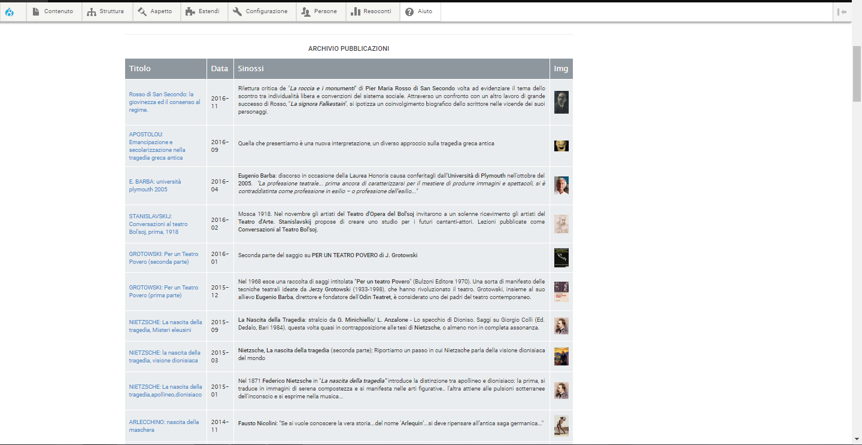Screen dimensions: 862x445
Task: Click the Configurazione wrench menu
Action: [x=260, y=11]
